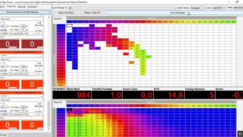Select the 7000 RPM row header in Panel #1
Screen dimensions: 243x137
tap(61, 82)
